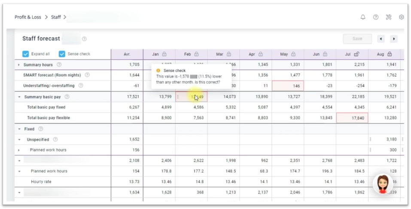411x209 pixels.
Task: Open the tools icon in top bar
Action: (389, 17)
